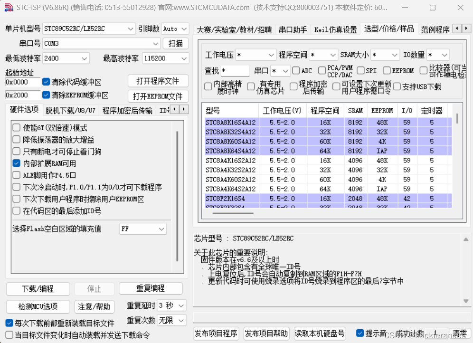Open 范例程序 tab
The width and height of the screenshot is (473, 343).
tap(435, 29)
